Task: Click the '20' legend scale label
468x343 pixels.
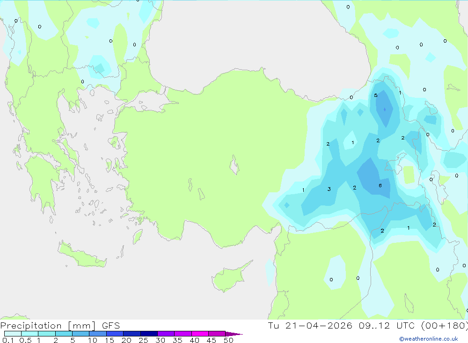Action: tap(126, 340)
